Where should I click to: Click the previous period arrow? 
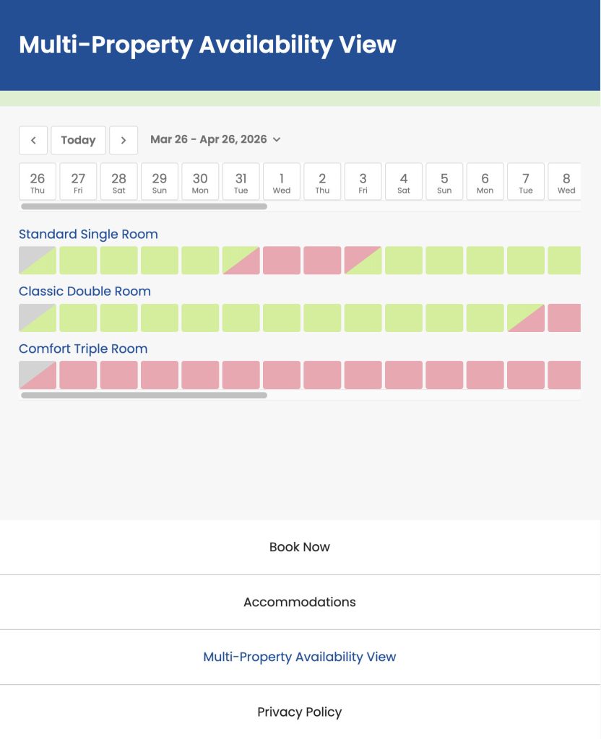tap(33, 140)
